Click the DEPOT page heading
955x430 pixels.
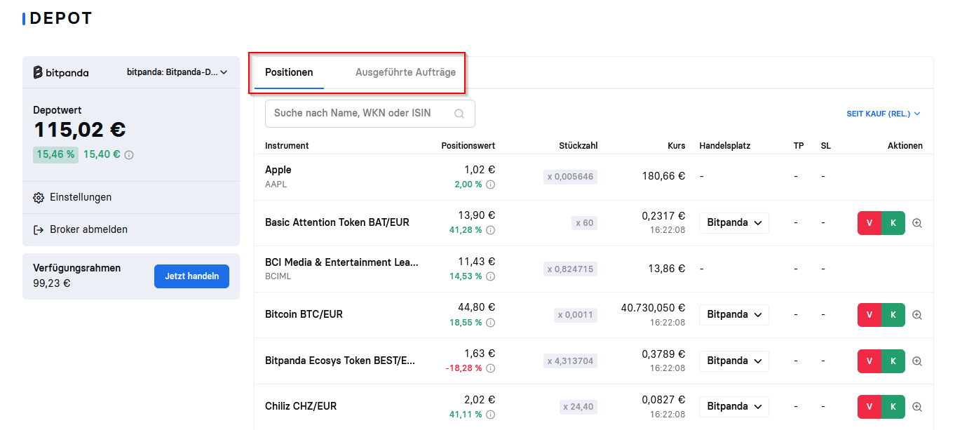[60, 19]
